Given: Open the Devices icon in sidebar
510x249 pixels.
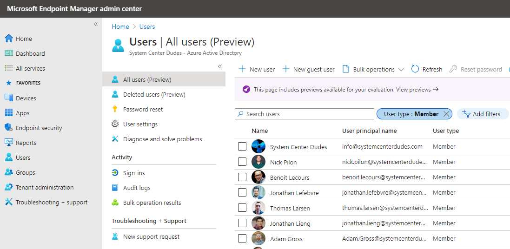Looking at the screenshot, I should coord(9,98).
